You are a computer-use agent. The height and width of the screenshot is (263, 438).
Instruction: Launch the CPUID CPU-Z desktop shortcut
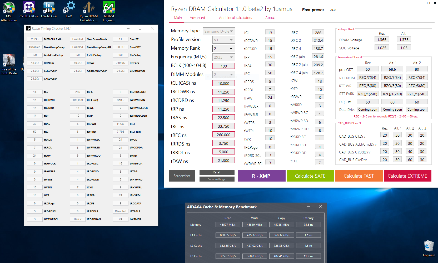(29, 10)
